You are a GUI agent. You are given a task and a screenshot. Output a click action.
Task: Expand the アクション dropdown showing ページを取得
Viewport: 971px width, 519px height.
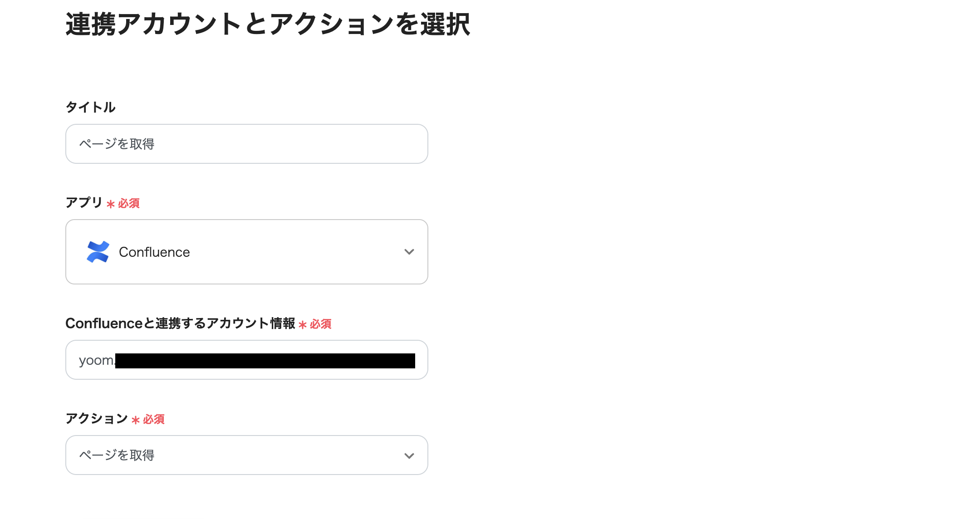click(x=246, y=455)
